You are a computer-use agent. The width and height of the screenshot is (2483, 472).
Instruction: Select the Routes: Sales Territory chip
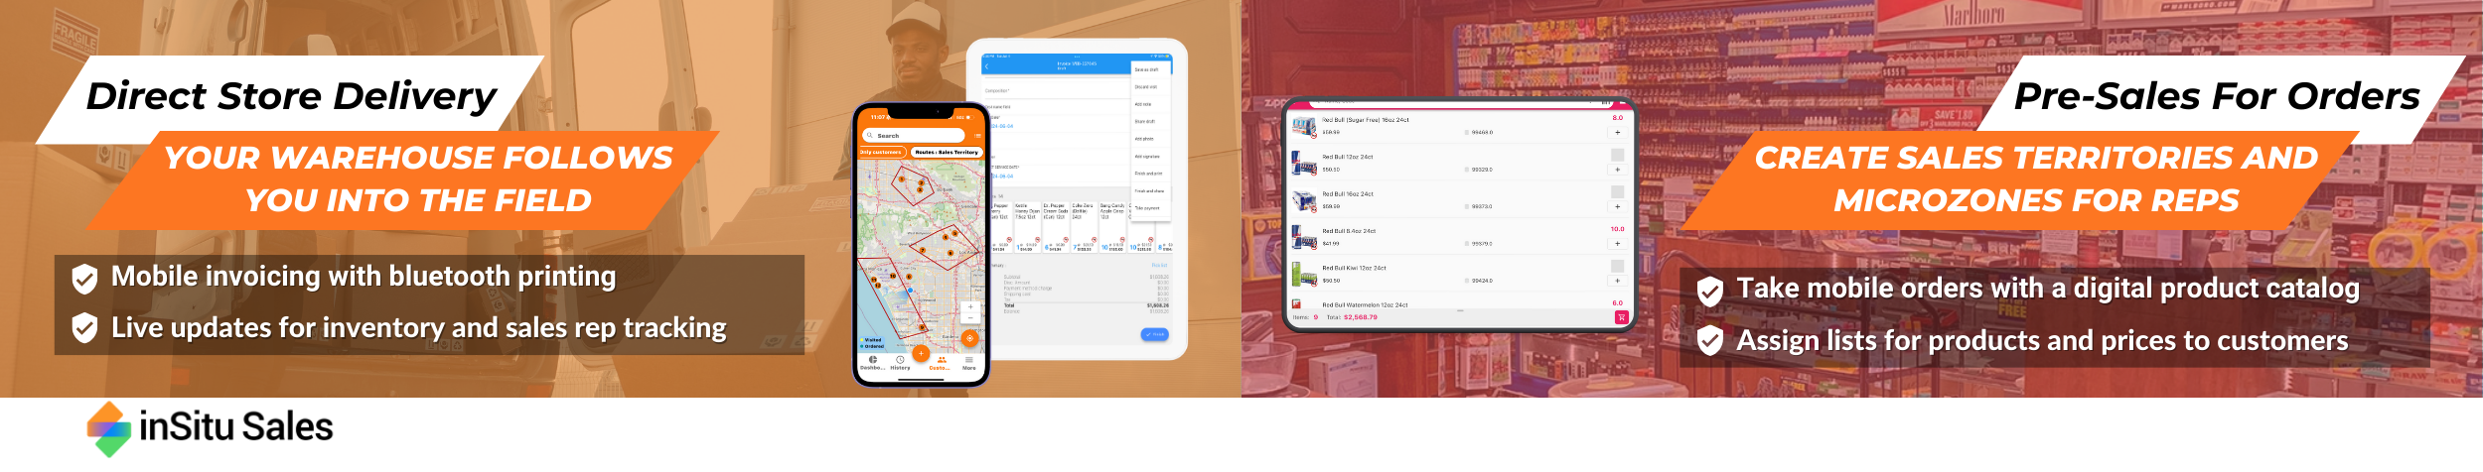tap(947, 153)
